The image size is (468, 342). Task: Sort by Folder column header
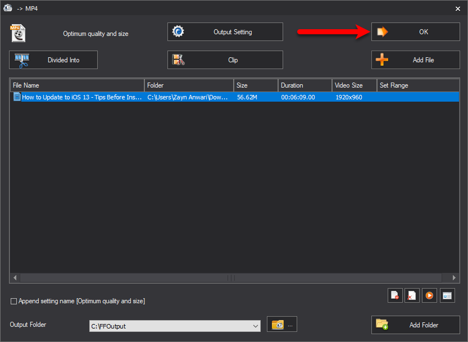(x=189, y=85)
